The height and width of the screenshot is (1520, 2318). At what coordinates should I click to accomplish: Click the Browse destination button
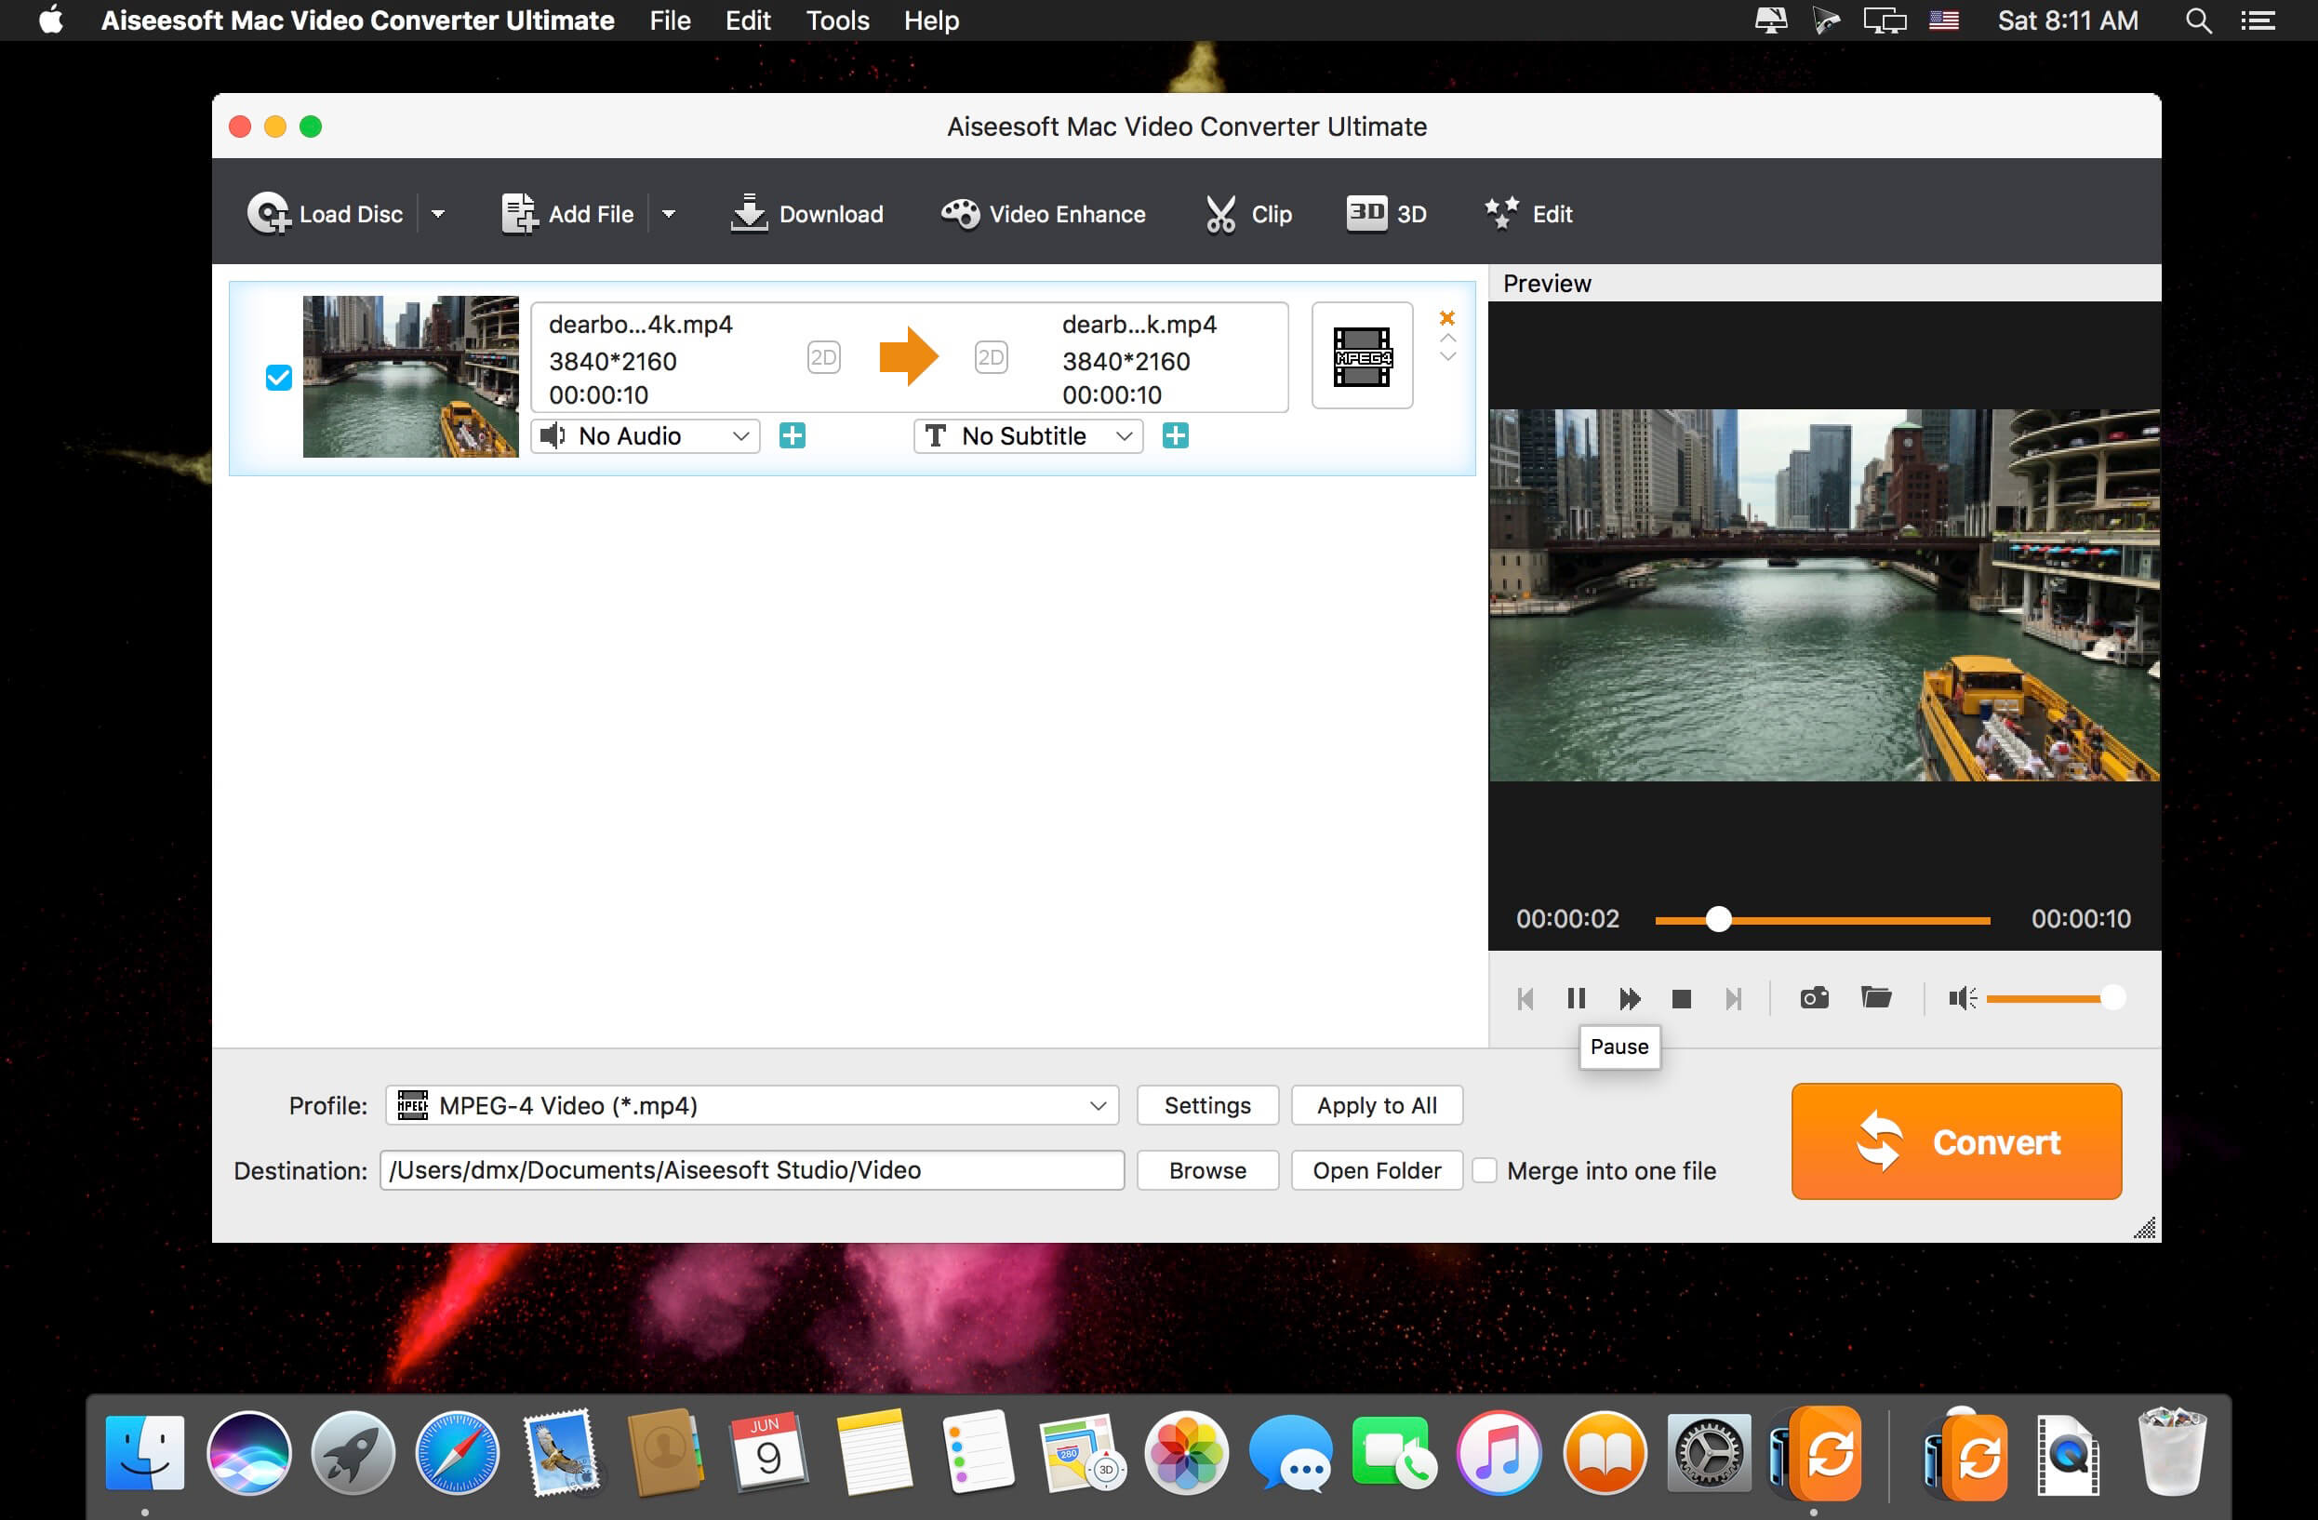(1206, 1169)
